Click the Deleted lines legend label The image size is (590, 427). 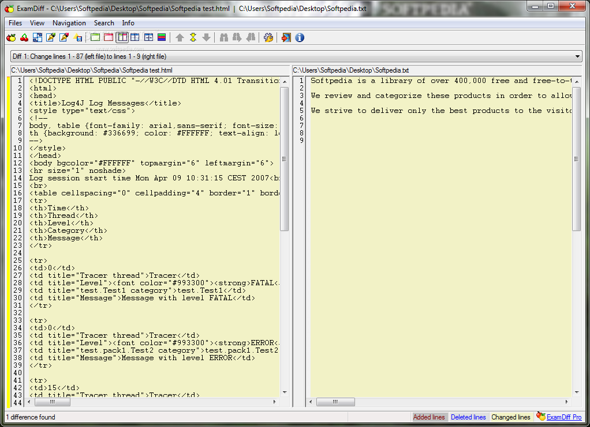(x=468, y=417)
